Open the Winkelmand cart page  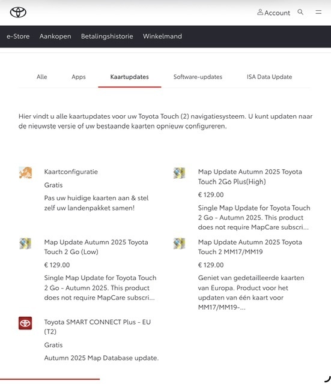(x=163, y=37)
